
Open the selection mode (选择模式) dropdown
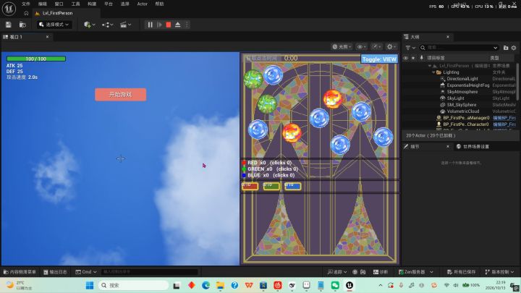[54, 25]
